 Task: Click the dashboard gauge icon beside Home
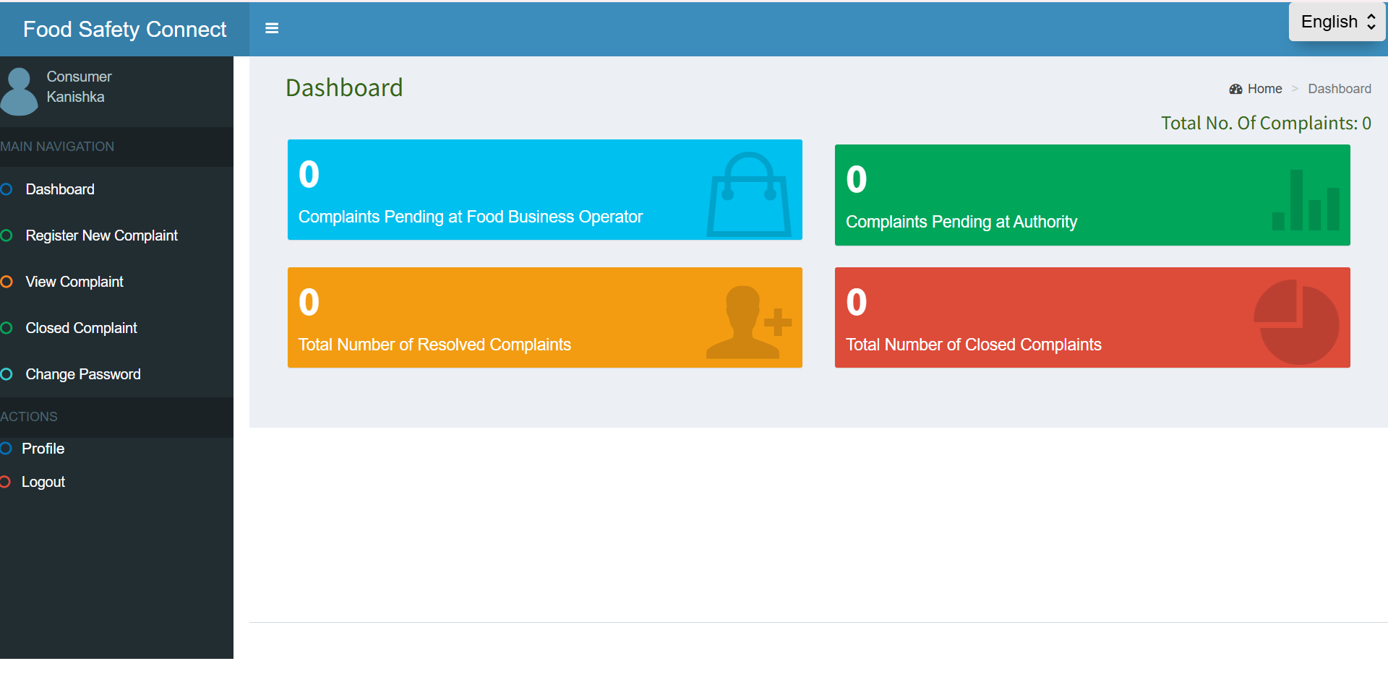(x=1235, y=89)
